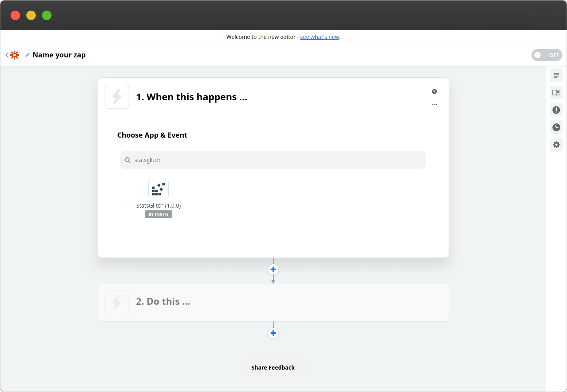Open the 'see what's new' link
567x392 pixels.
320,37
